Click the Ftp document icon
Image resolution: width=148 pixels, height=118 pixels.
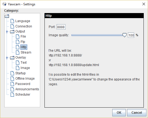(17, 42)
